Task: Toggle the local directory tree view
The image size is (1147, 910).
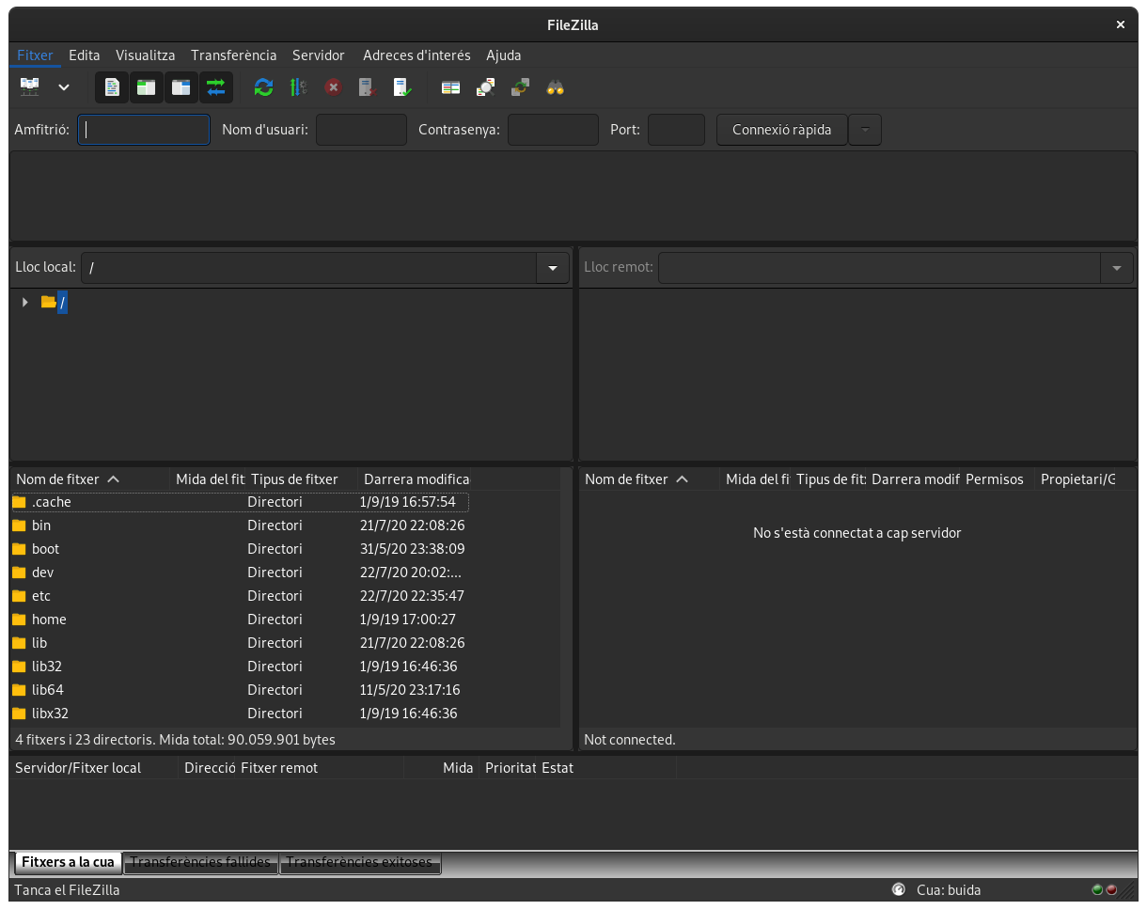Action: (146, 87)
